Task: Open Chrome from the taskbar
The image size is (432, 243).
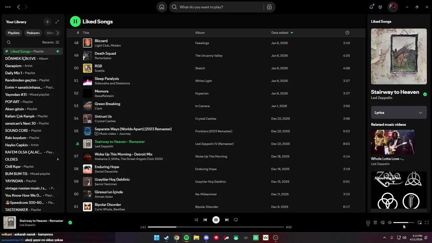Action: [x=177, y=238]
